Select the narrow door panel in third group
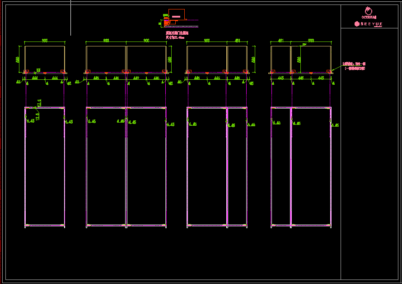The width and height of the screenshot is (402, 284). (x=237, y=167)
